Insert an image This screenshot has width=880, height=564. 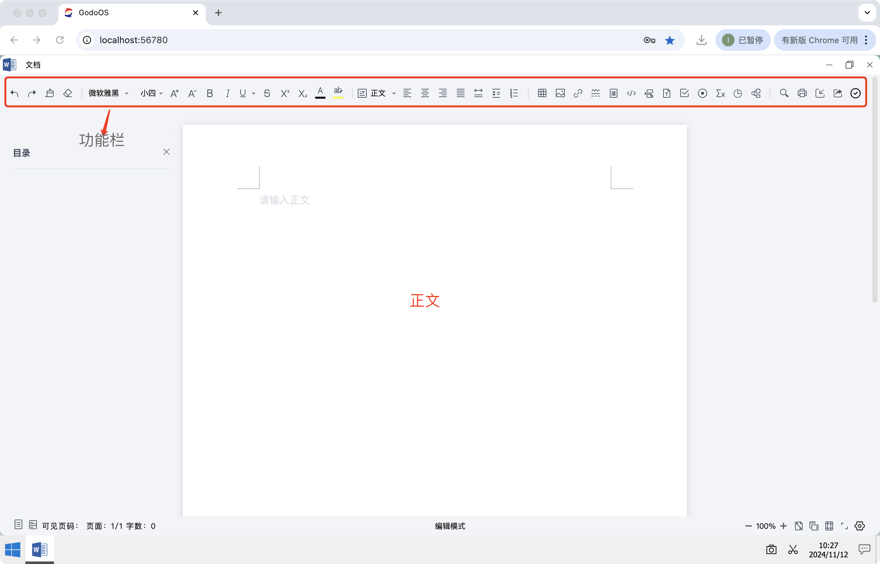[560, 93]
